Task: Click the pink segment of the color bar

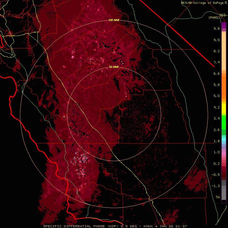Action: 224,154
